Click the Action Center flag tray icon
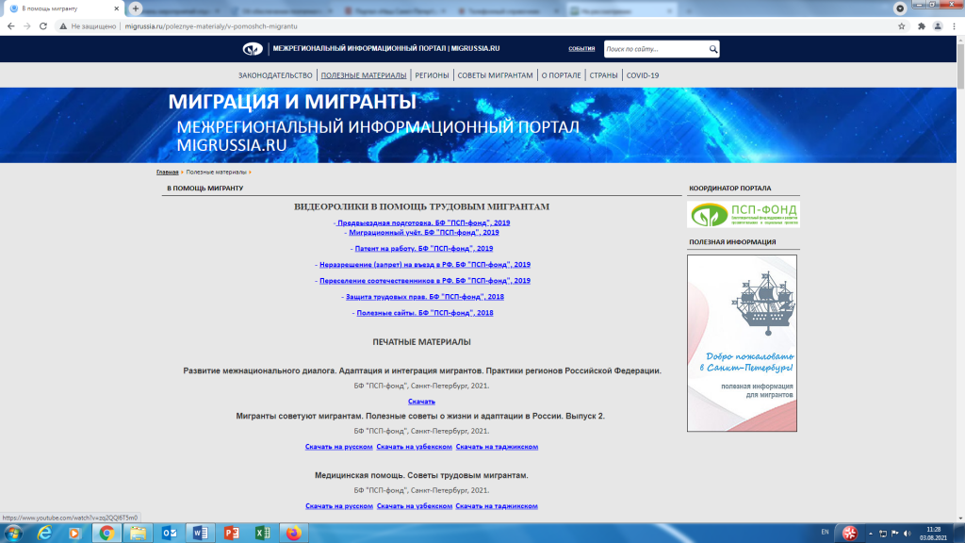Image resolution: width=965 pixels, height=543 pixels. click(895, 534)
